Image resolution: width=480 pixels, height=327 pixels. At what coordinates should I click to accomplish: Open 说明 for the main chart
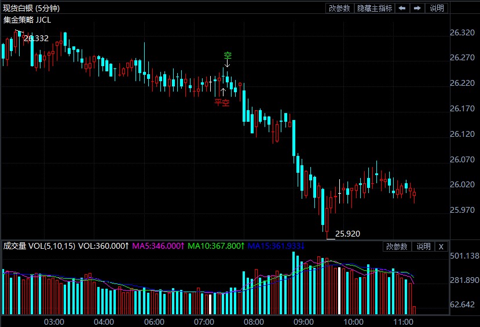(x=437, y=8)
